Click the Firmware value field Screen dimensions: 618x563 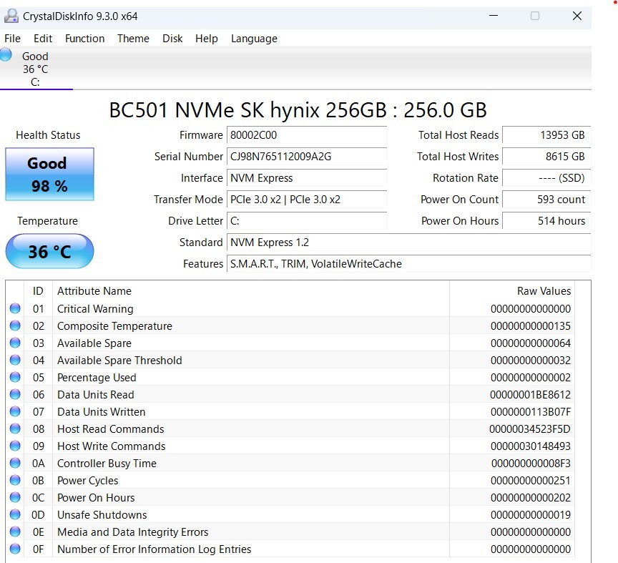coord(307,135)
